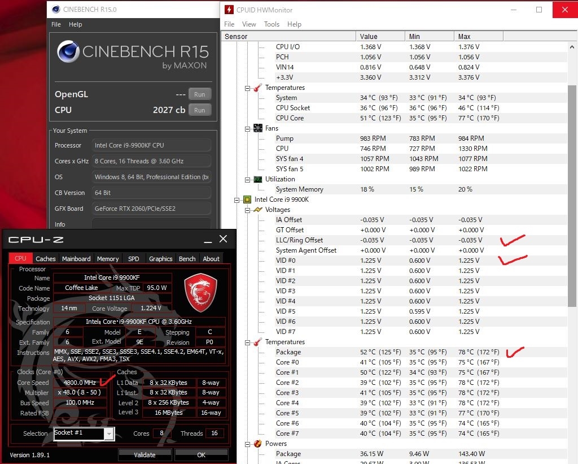Click the Min column header
578x464 pixels.
click(x=430, y=36)
